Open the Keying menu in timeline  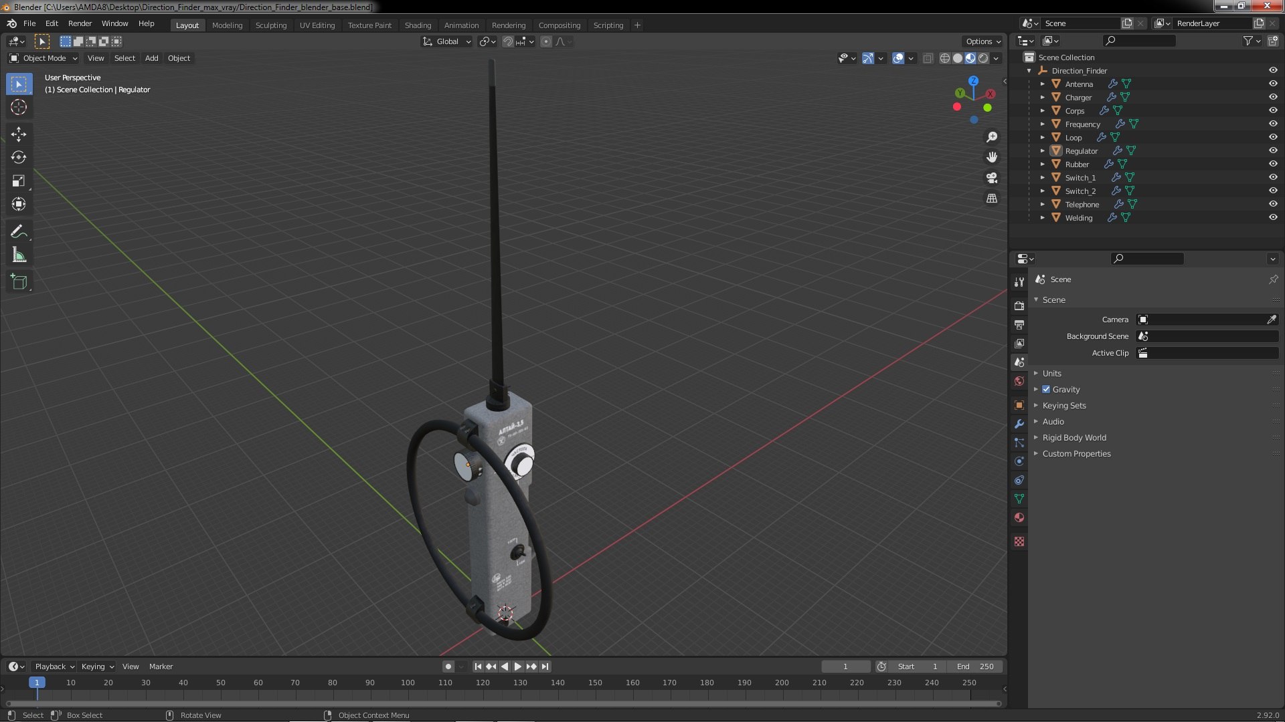tap(97, 667)
